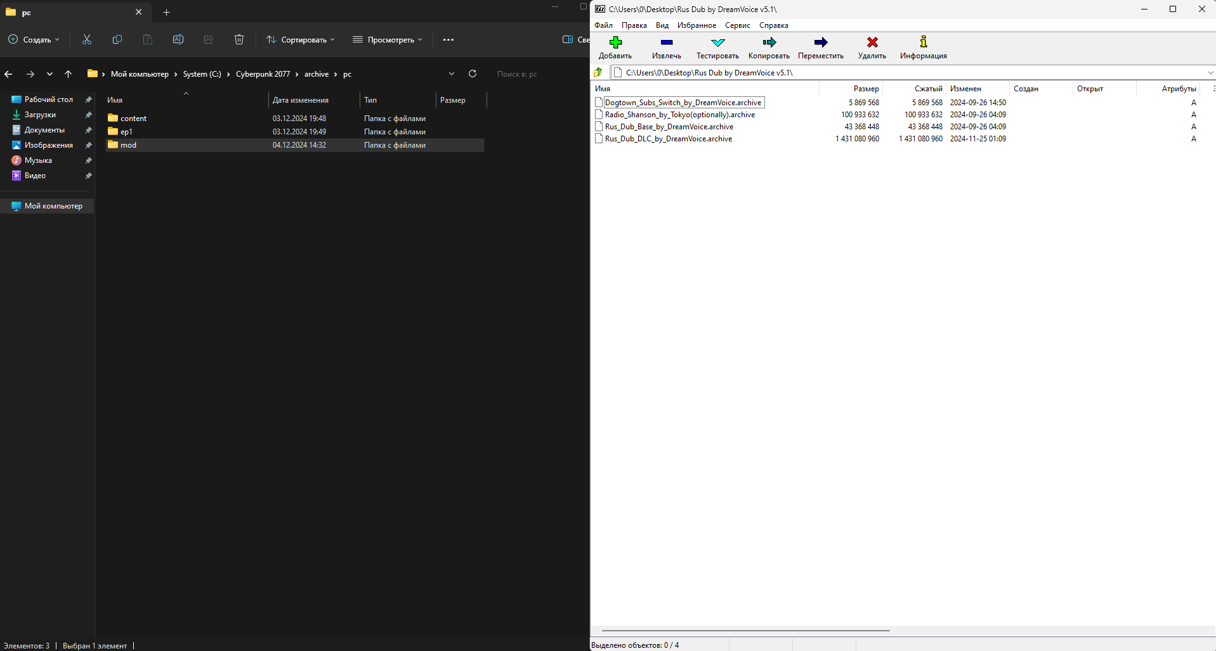This screenshot has width=1216, height=651.
Task: Click System (C:) in the breadcrumb path
Action: coord(202,74)
